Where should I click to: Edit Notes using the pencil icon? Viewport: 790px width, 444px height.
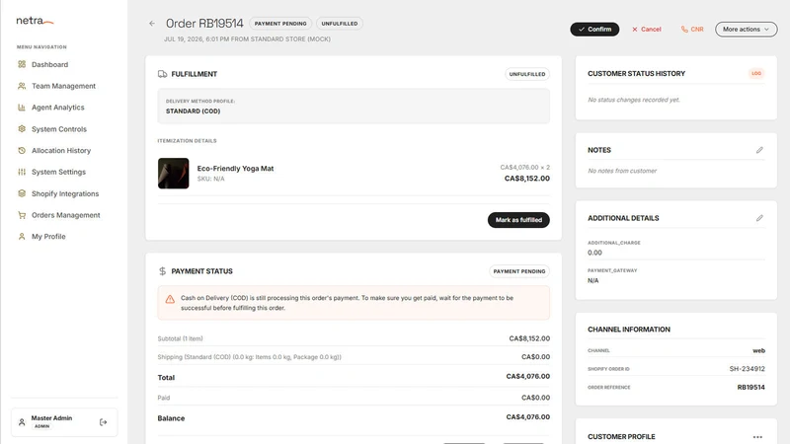(x=759, y=150)
